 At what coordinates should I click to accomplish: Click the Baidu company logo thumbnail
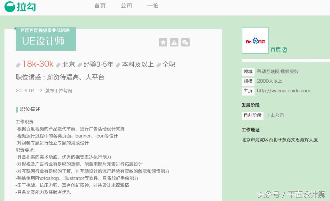pos(255,40)
